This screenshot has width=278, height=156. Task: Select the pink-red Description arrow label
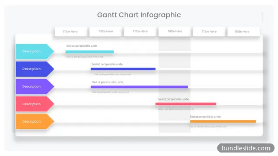click(35, 104)
